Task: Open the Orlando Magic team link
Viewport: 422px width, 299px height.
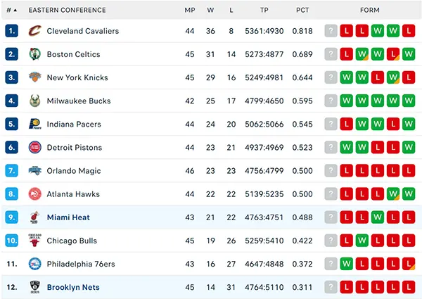Action: pyautogui.click(x=74, y=171)
